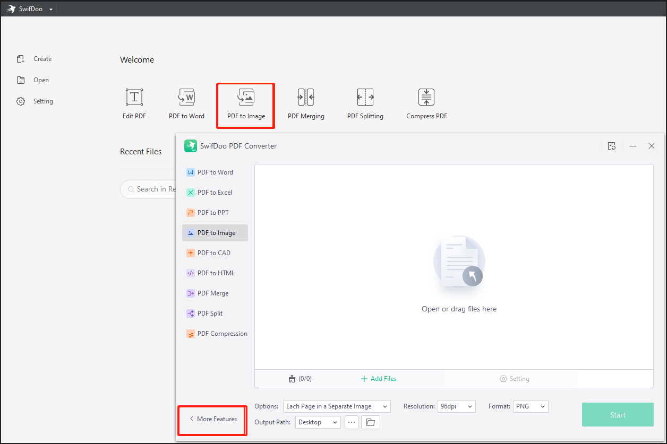Select PDF to Image in converter sidebar
This screenshot has height=444, width=667.
[215, 233]
